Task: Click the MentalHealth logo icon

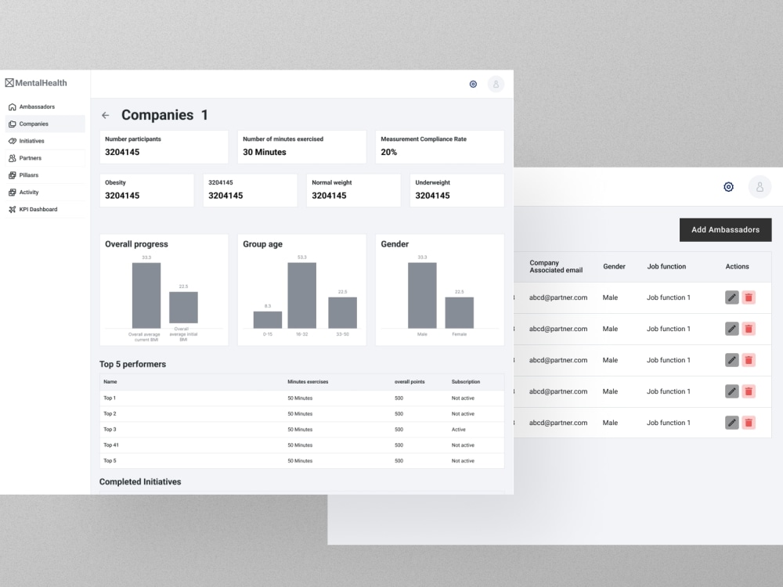Action: 9,83
